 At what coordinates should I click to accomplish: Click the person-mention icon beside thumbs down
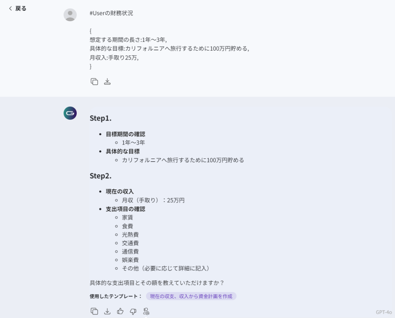click(146, 311)
